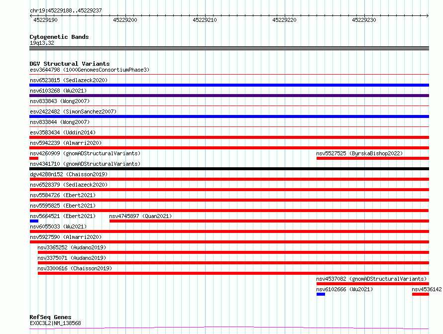Click the gray 19q13.32 cytogenetic band bar
Viewport: 443px width, 334px height.
point(229,48)
